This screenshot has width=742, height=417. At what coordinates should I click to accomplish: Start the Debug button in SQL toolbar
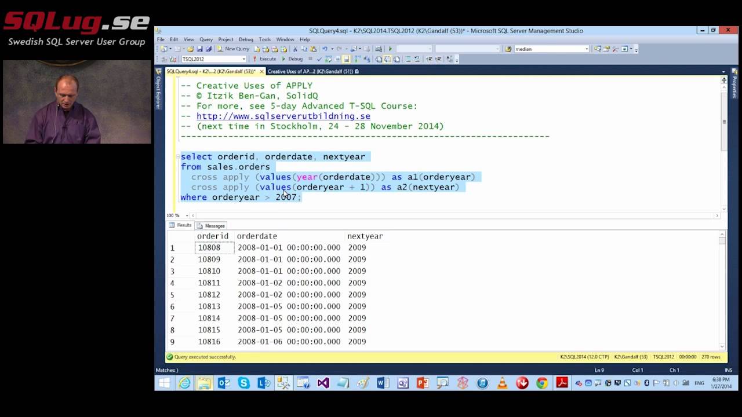tap(292, 59)
